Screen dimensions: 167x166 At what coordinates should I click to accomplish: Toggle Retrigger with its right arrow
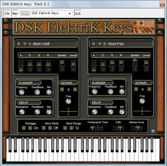pyautogui.click(x=30, y=128)
